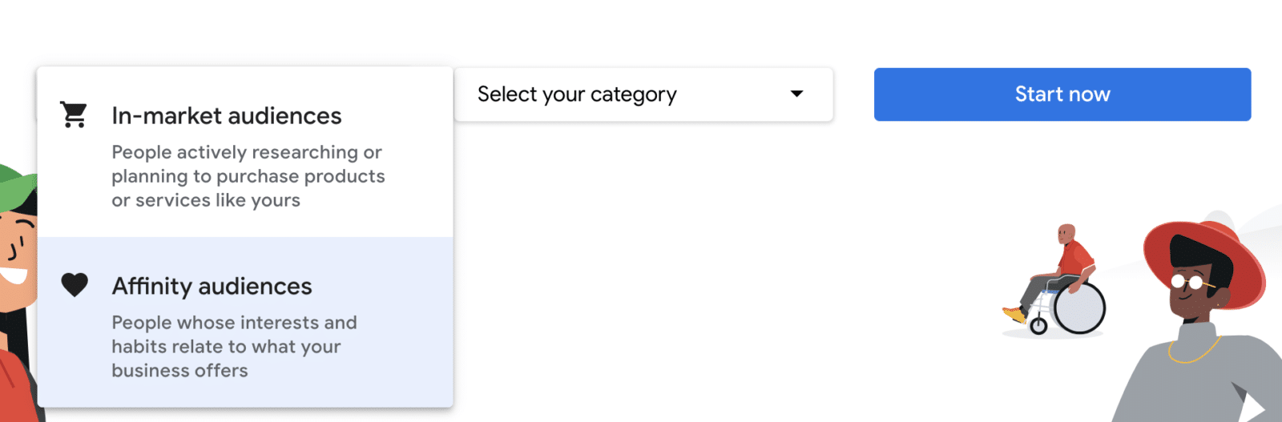The height and width of the screenshot is (422, 1282).
Task: Click the heart icon for Affinity audiences
Action: pos(75,284)
